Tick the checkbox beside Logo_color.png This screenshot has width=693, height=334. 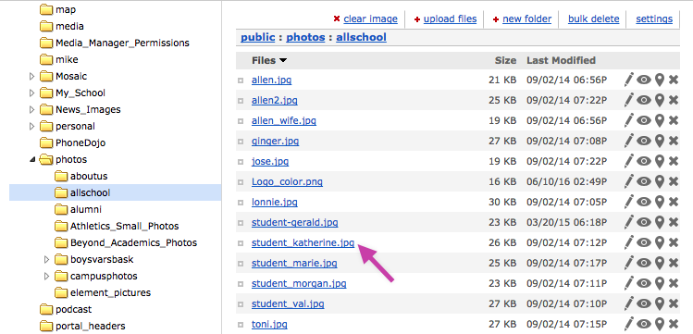pyautogui.click(x=241, y=182)
